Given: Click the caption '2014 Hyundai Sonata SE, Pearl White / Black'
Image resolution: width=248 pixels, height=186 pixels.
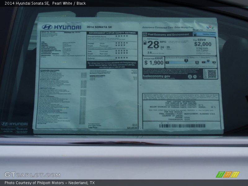Looking at the screenshot, I should point(45,3).
